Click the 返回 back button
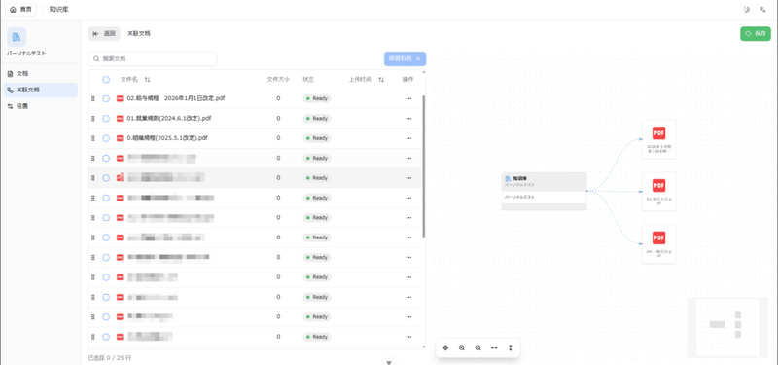Screen dimensions: 778x365 (104, 34)
